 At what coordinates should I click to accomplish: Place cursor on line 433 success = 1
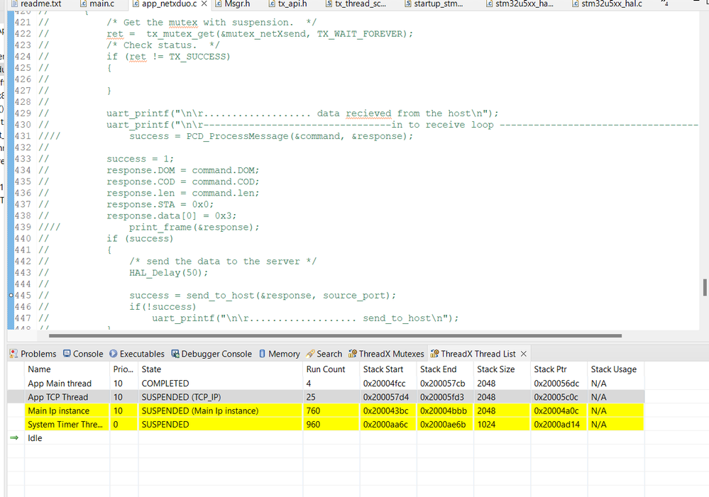pos(141,159)
